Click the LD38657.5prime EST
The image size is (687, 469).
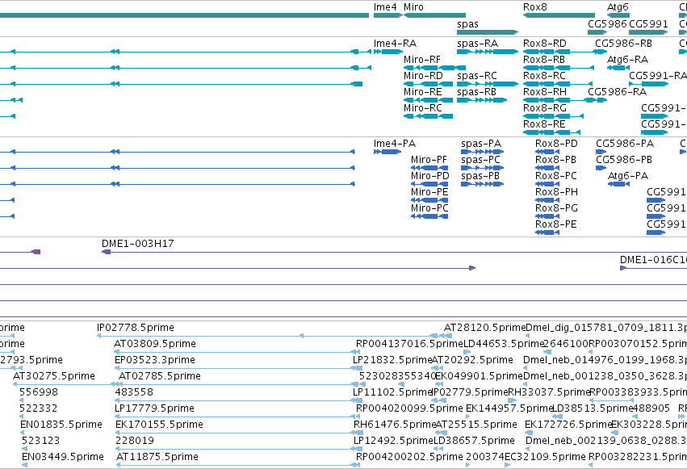click(x=474, y=441)
